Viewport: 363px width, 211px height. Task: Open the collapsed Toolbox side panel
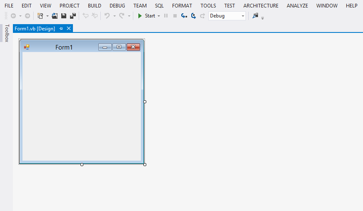(7, 33)
